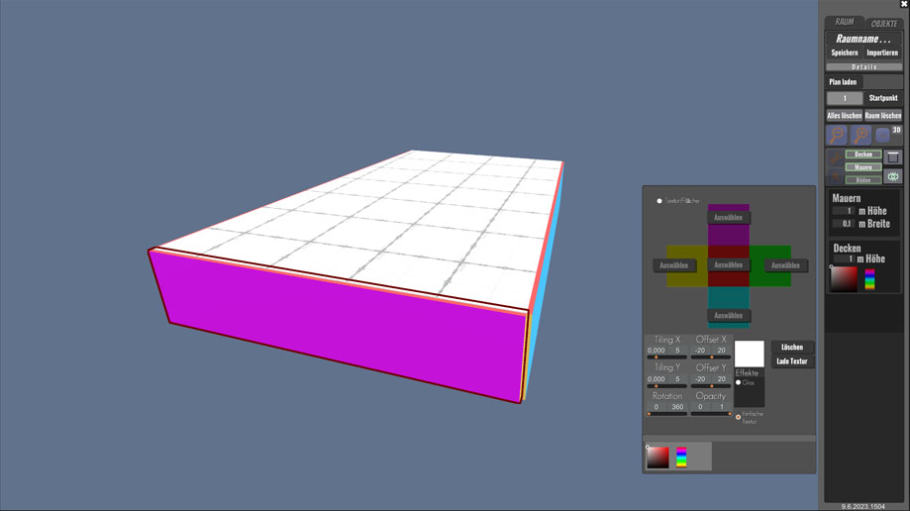Adjust the Tiling X slider
Screen dimensions: 910x511
point(666,358)
